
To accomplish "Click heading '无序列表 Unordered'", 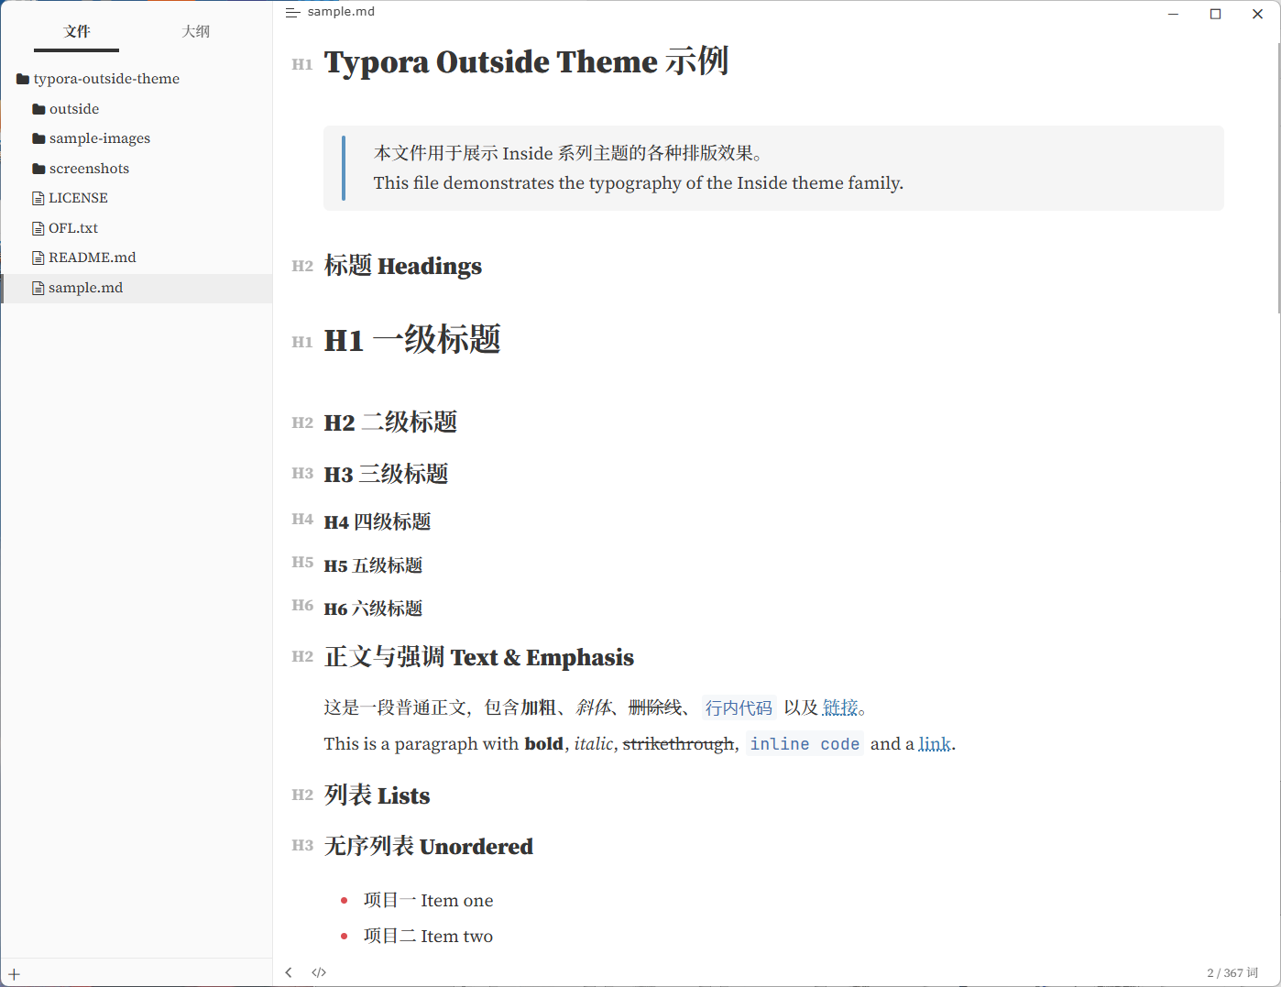I will pos(428,846).
